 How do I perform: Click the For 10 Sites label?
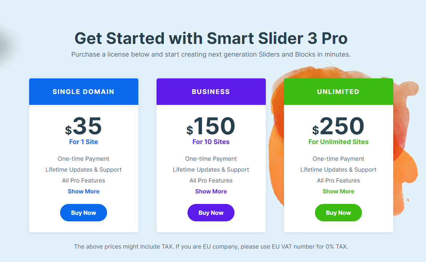211,142
